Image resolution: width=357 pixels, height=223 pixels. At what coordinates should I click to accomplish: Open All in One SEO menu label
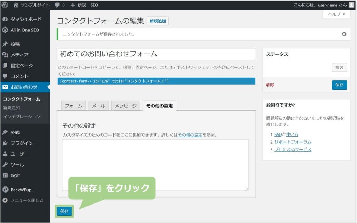click(25, 30)
